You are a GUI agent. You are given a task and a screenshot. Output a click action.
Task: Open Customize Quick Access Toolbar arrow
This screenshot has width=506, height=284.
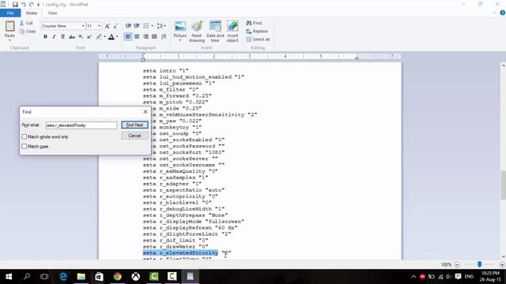[x=39, y=5]
